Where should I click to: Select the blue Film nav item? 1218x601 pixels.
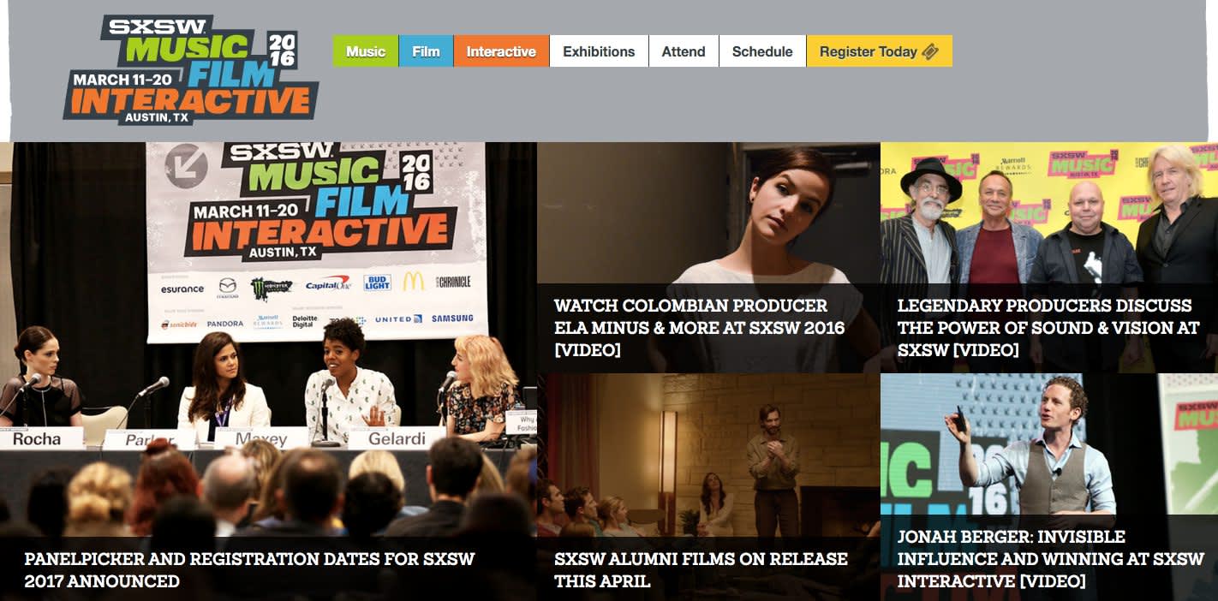427,51
